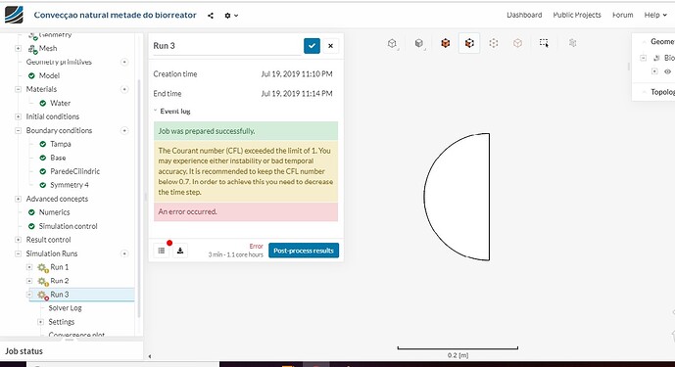
Task: Close the Run 3 panel
Action: [x=330, y=46]
